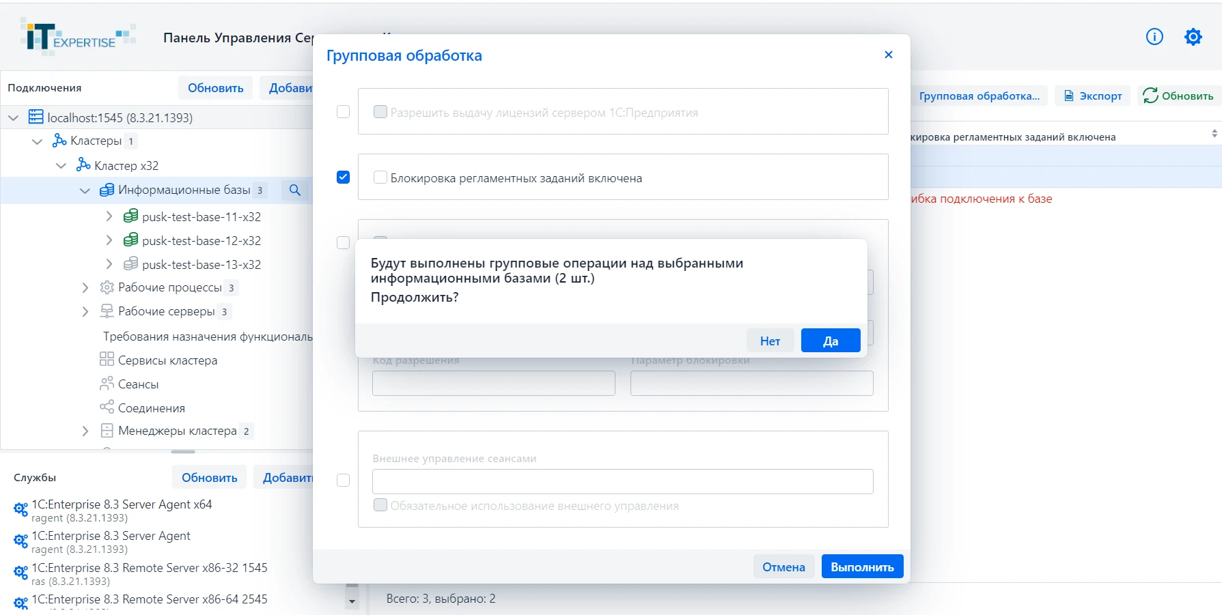The width and height of the screenshot is (1222, 615).
Task: Toggle outer checkbox for license issuing row
Action: 344,111
